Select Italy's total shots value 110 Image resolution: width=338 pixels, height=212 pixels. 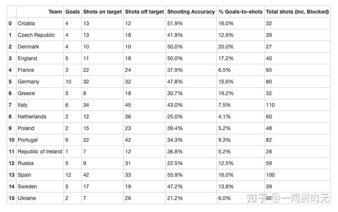click(271, 105)
